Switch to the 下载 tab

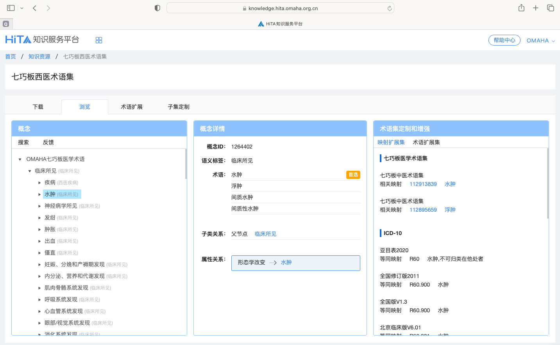point(38,107)
